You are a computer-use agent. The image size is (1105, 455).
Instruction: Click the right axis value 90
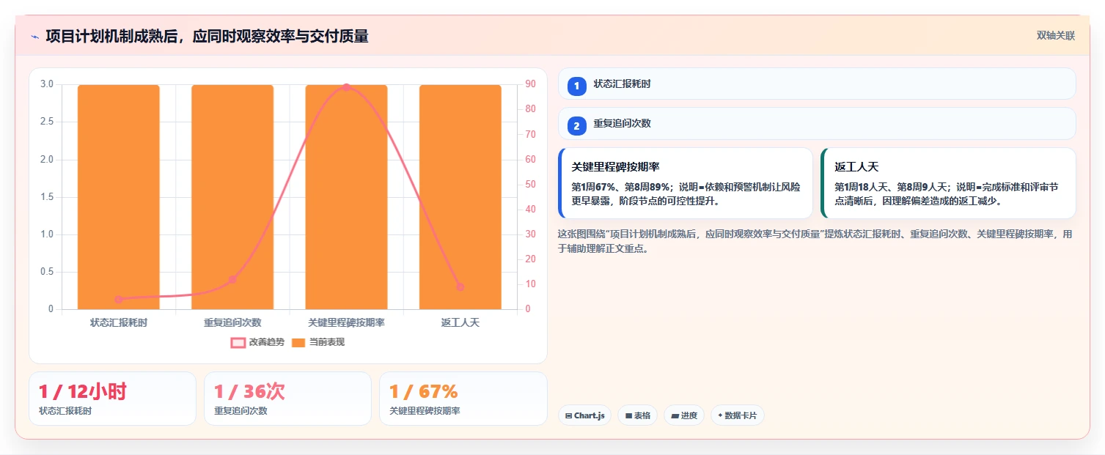(530, 84)
